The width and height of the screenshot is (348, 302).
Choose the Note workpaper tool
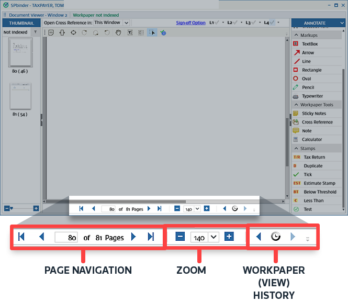317,131
